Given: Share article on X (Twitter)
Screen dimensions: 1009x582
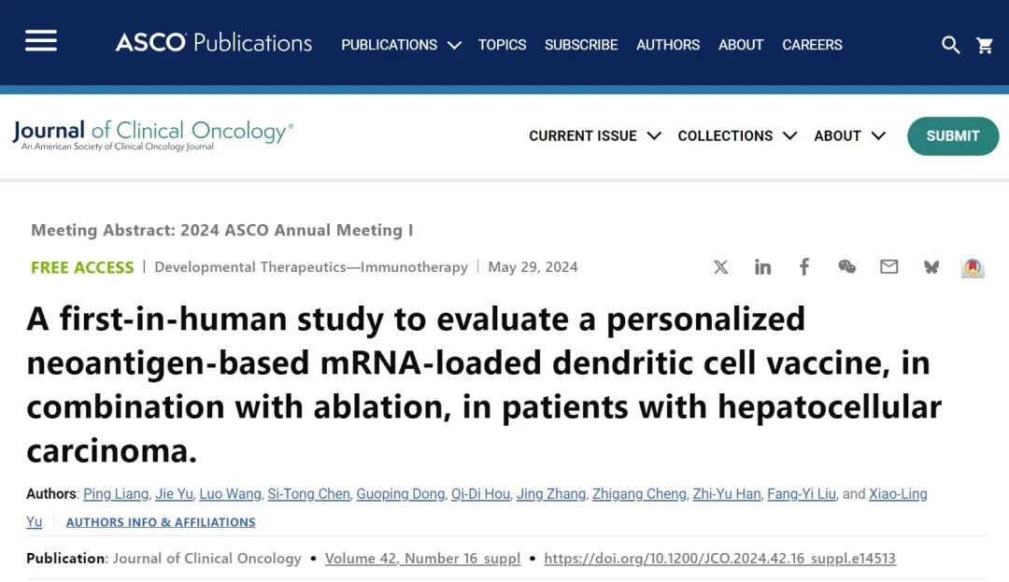Looking at the screenshot, I should [721, 267].
